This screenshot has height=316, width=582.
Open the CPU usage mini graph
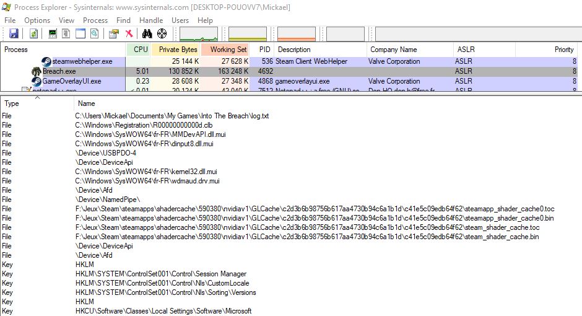199,34
